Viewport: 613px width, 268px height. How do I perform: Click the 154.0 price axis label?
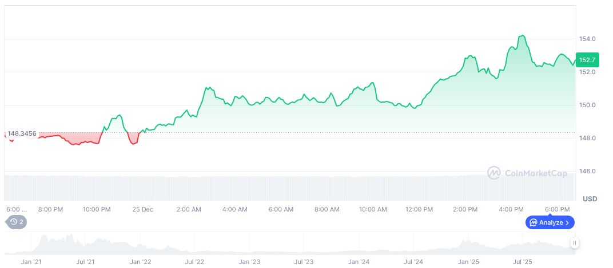point(587,39)
